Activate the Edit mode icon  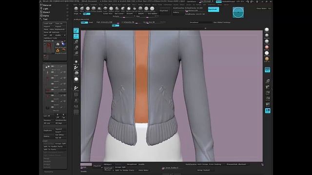pyautogui.click(x=76, y=30)
